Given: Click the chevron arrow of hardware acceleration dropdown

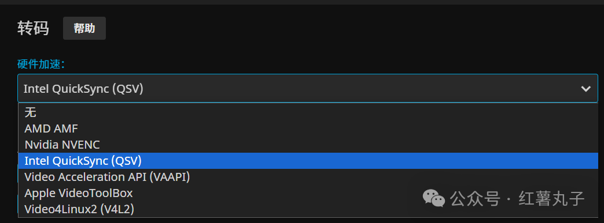Looking at the screenshot, I should tap(585, 89).
